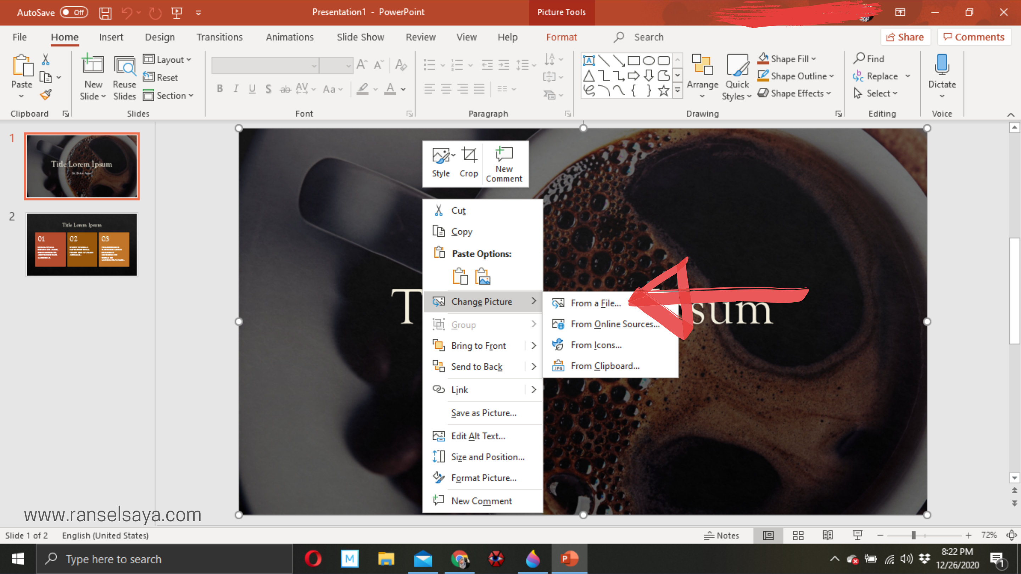Open the Insert ribbon tab

pos(111,37)
